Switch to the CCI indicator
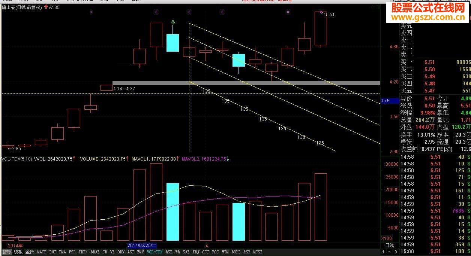This screenshot has width=471, height=256. [205, 252]
